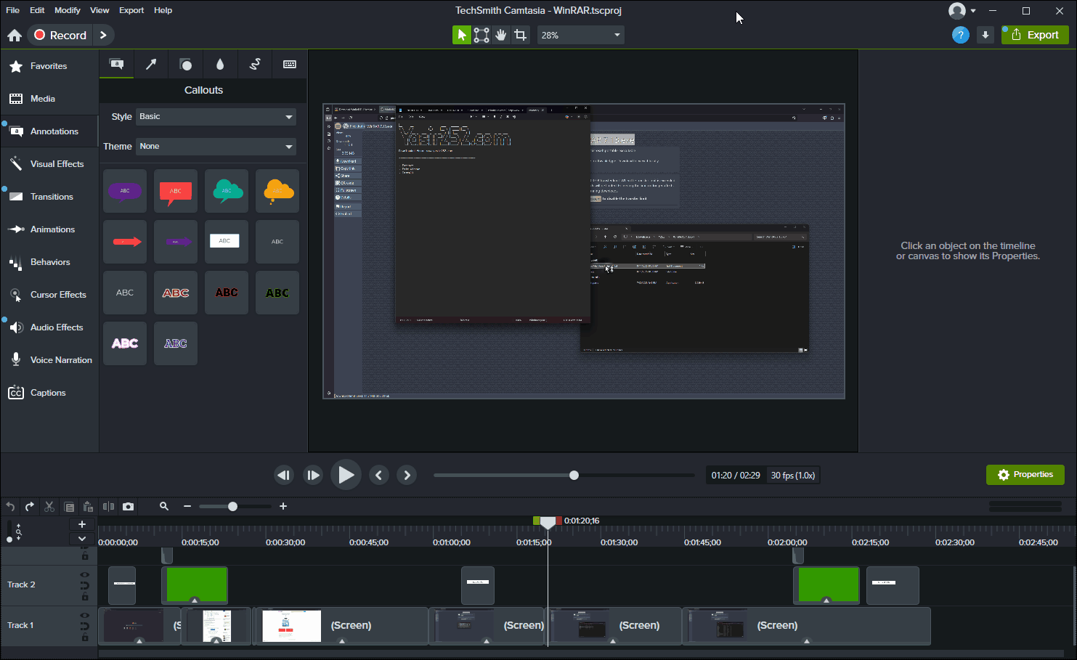Activate the Pan hand tool
The width and height of the screenshot is (1077, 660).
pyautogui.click(x=501, y=35)
